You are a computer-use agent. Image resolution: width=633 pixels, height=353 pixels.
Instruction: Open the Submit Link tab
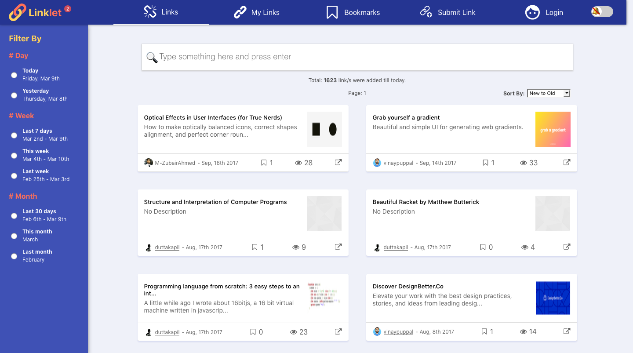pyautogui.click(x=447, y=12)
